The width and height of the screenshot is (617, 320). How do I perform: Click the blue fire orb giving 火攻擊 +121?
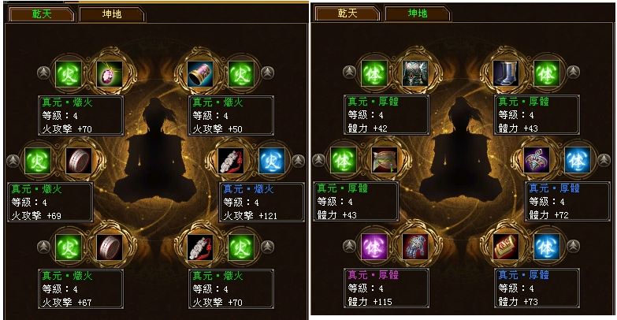click(272, 161)
